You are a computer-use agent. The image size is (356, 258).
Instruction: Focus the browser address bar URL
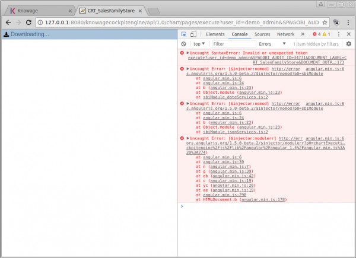point(182,23)
